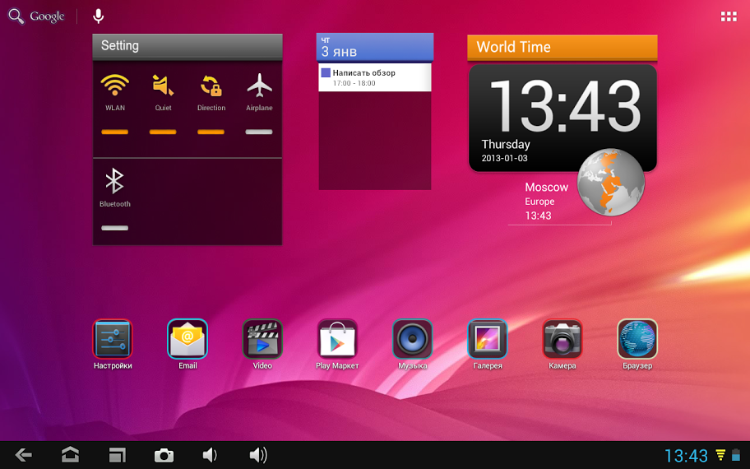Go to Home screen button
This screenshot has width=750, height=469.
click(71, 455)
